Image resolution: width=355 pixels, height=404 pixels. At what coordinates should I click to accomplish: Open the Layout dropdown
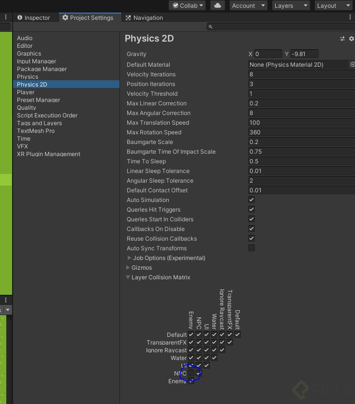[x=334, y=5]
